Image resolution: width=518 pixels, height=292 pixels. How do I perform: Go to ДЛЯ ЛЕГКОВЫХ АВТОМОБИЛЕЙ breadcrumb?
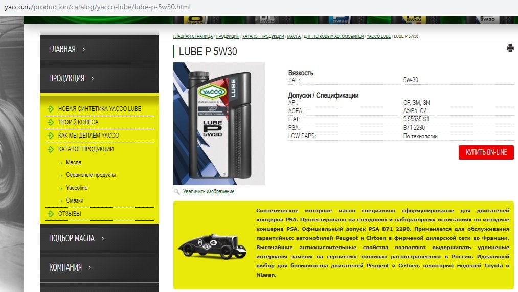pos(333,36)
